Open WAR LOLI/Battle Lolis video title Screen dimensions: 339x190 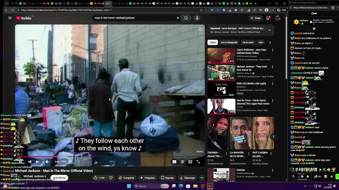[x=251, y=84]
